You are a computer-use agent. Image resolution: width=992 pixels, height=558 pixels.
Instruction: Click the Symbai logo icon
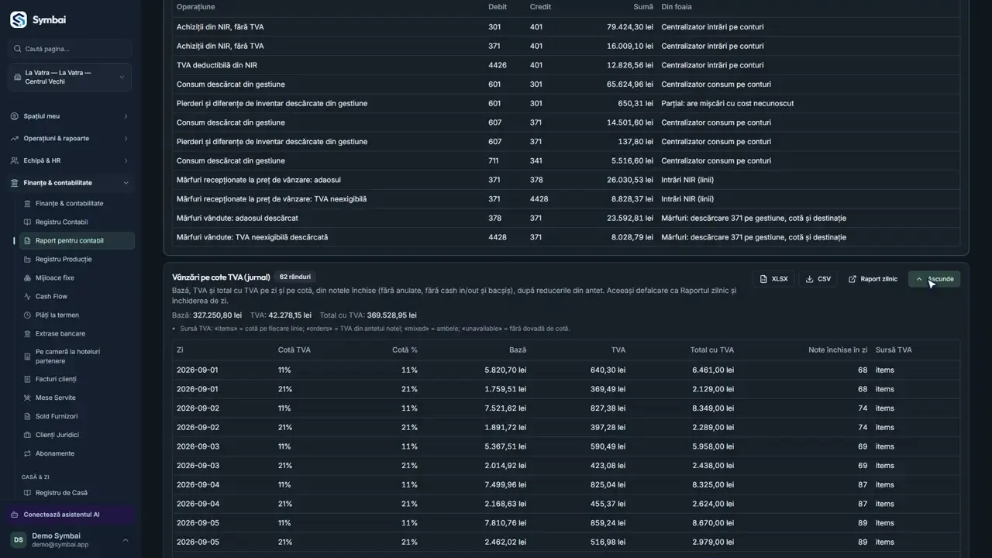click(19, 20)
